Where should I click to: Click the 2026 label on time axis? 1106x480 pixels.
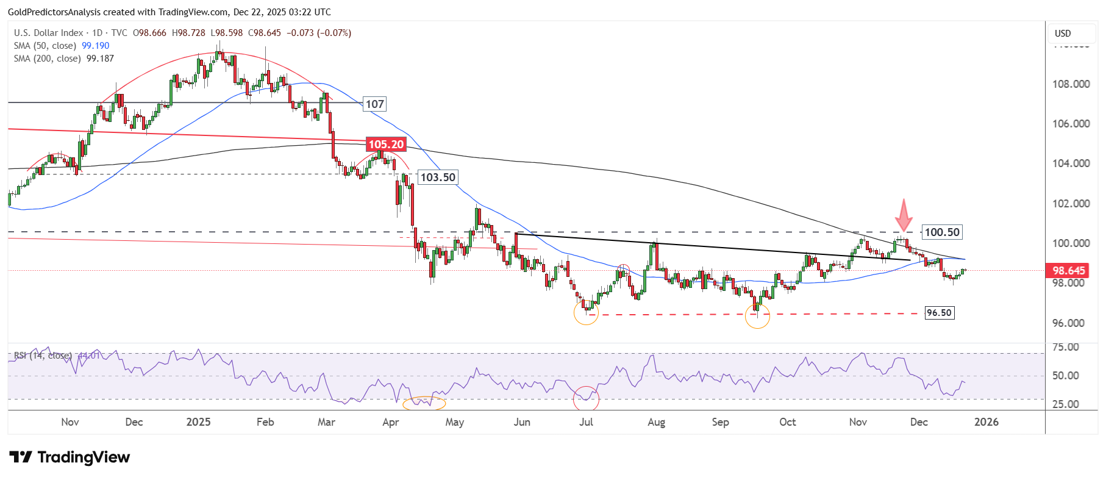(x=986, y=422)
